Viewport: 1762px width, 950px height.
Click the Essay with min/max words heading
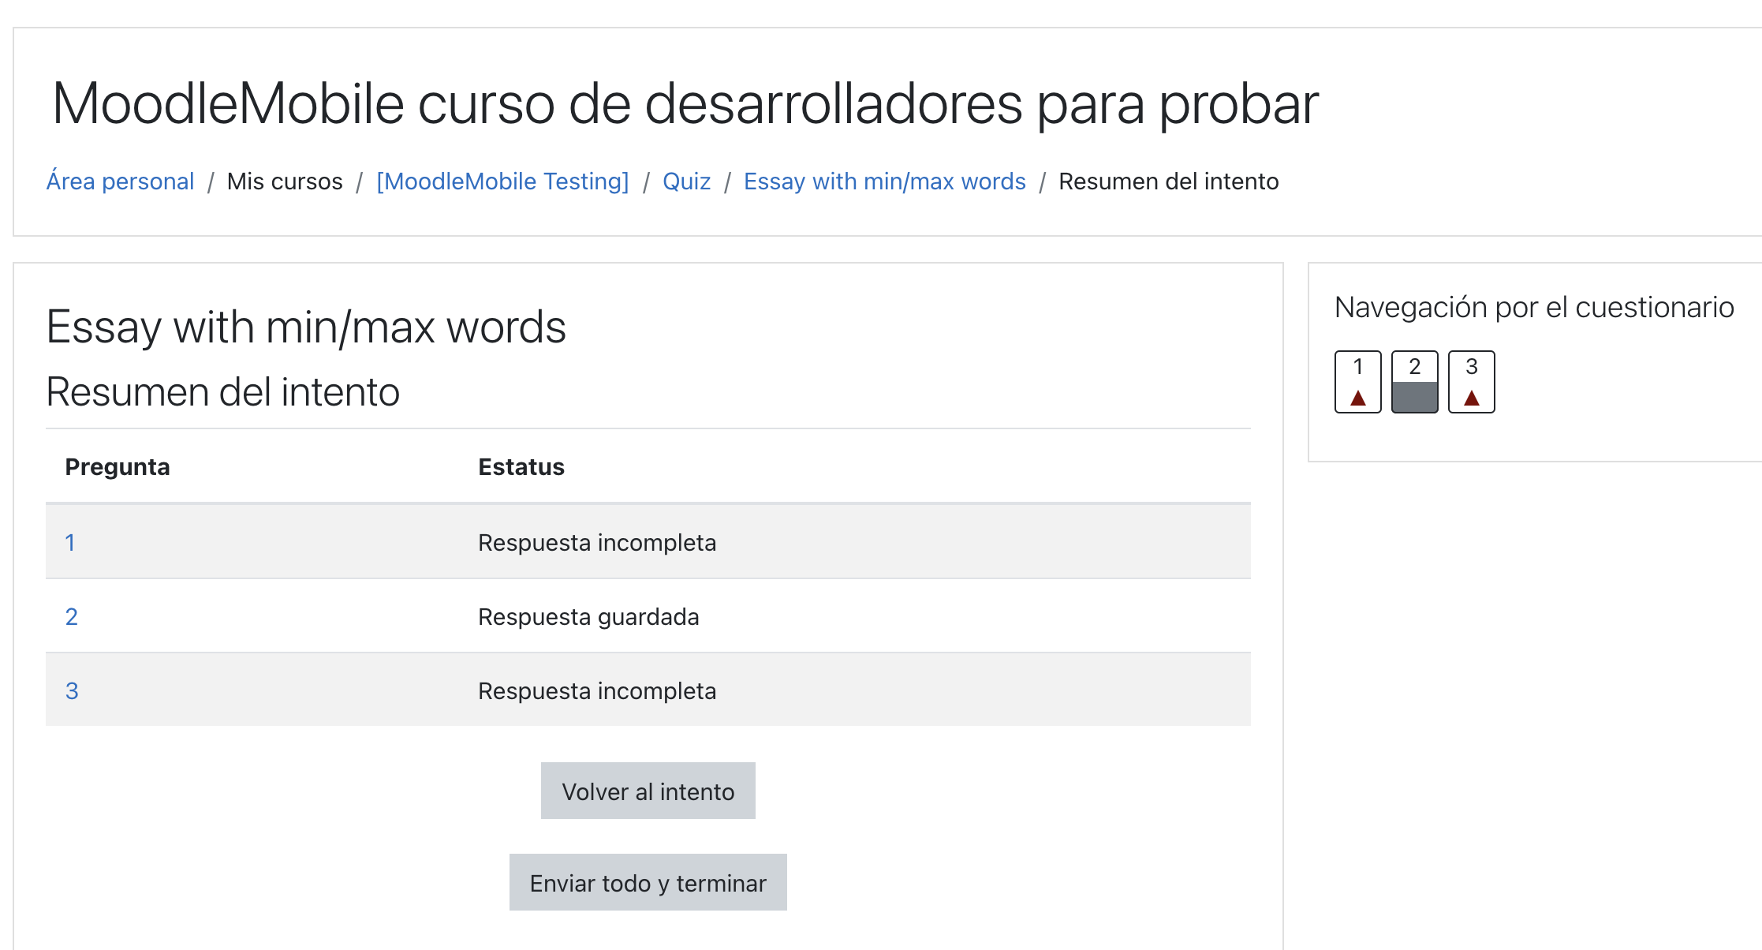(x=306, y=327)
